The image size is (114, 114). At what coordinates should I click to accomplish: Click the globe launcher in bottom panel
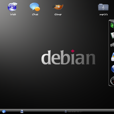click(22, 111)
